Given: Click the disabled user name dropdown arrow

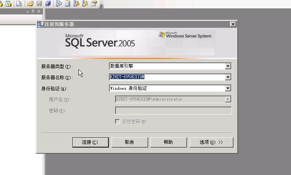Looking at the screenshot, I should (x=228, y=99).
